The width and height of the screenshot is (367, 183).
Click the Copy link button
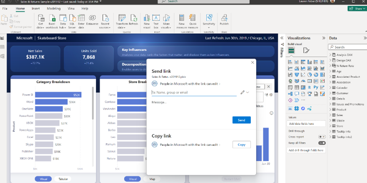tap(241, 145)
